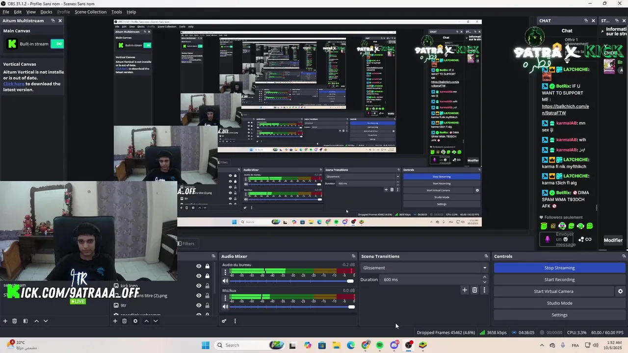Click the Modifier button in chat dock
This screenshot has width=628, height=353.
(613, 240)
